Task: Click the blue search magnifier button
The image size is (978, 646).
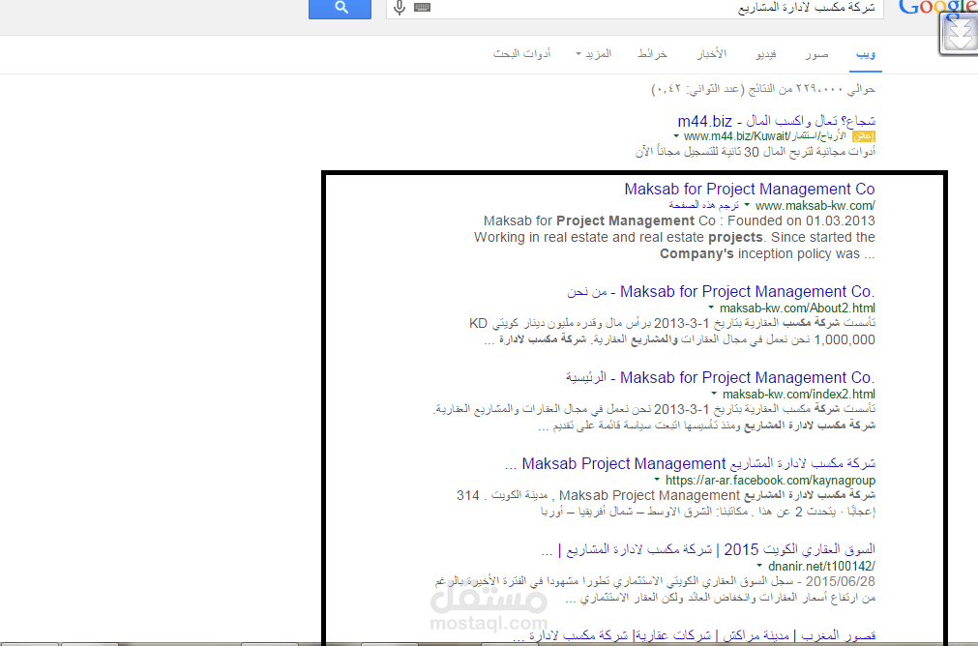Action: coord(340,9)
